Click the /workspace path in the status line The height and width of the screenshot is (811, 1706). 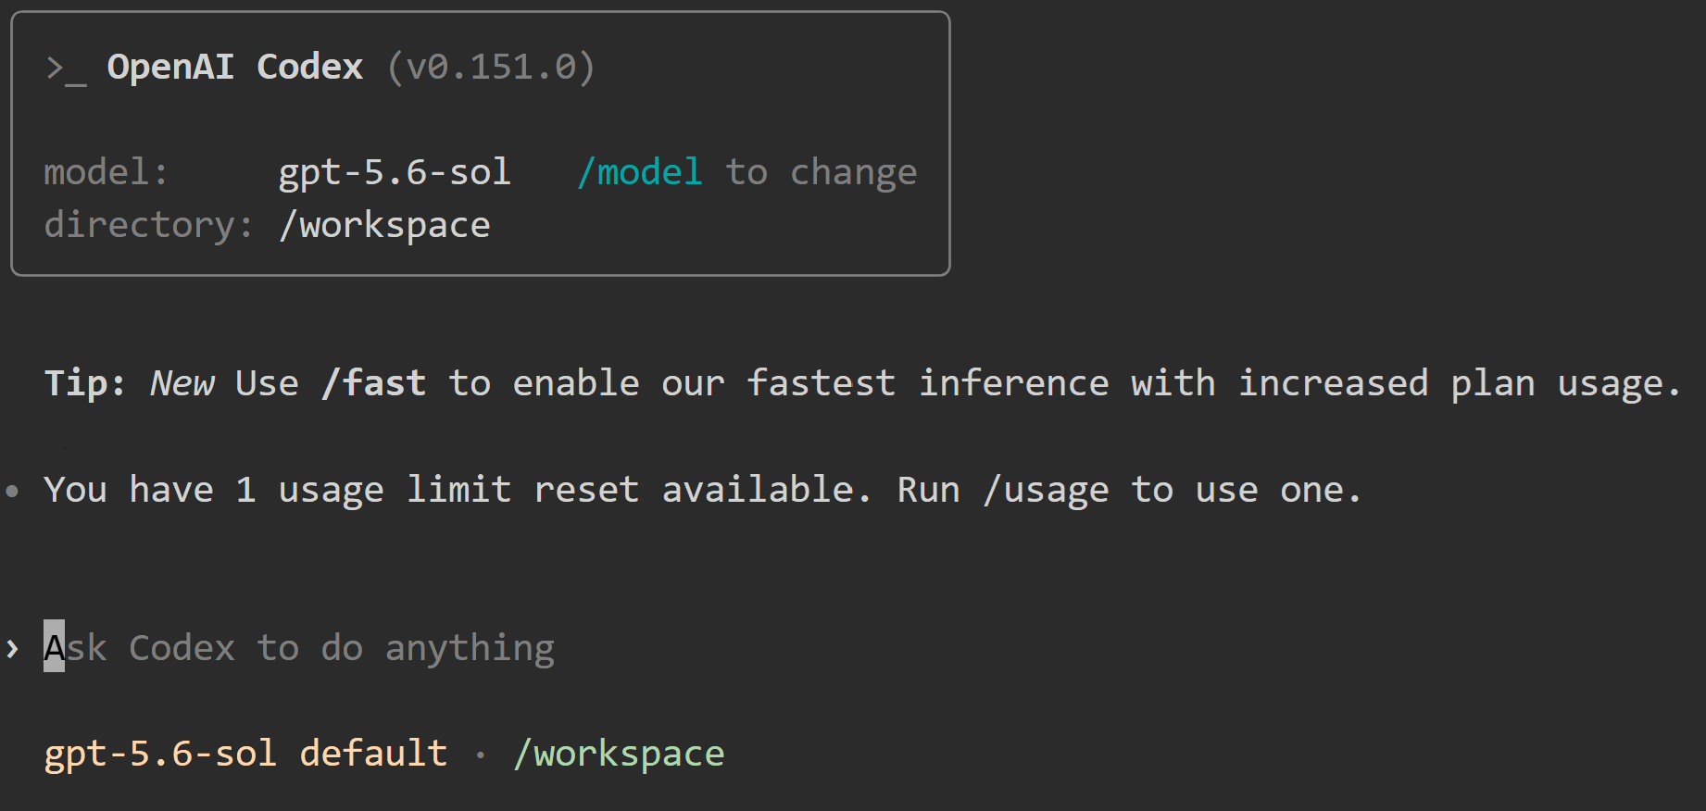tap(619, 754)
